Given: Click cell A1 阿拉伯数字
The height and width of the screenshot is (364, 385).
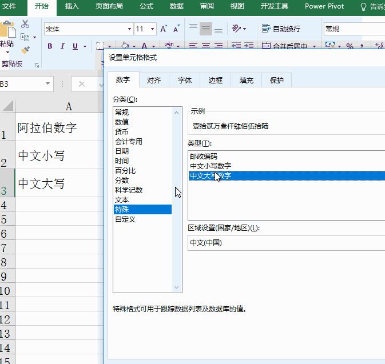Looking at the screenshot, I should coord(59,127).
